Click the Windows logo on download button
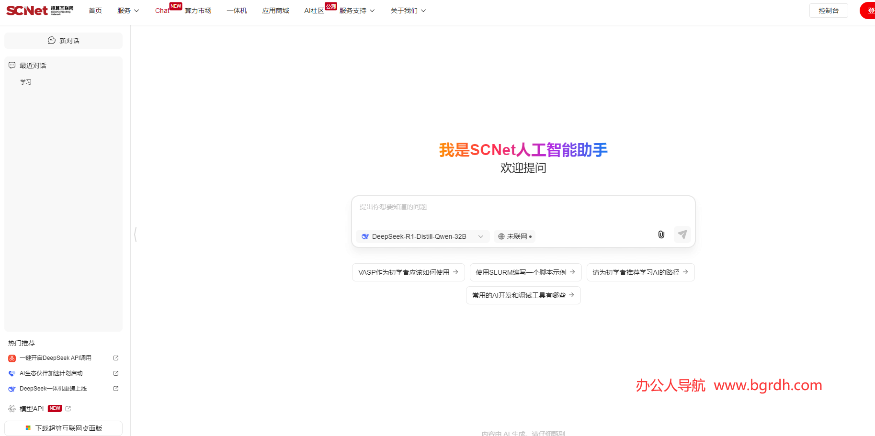 (x=28, y=428)
